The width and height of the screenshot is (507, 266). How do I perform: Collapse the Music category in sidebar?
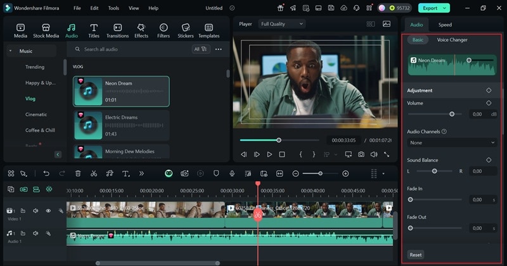pyautogui.click(x=11, y=51)
